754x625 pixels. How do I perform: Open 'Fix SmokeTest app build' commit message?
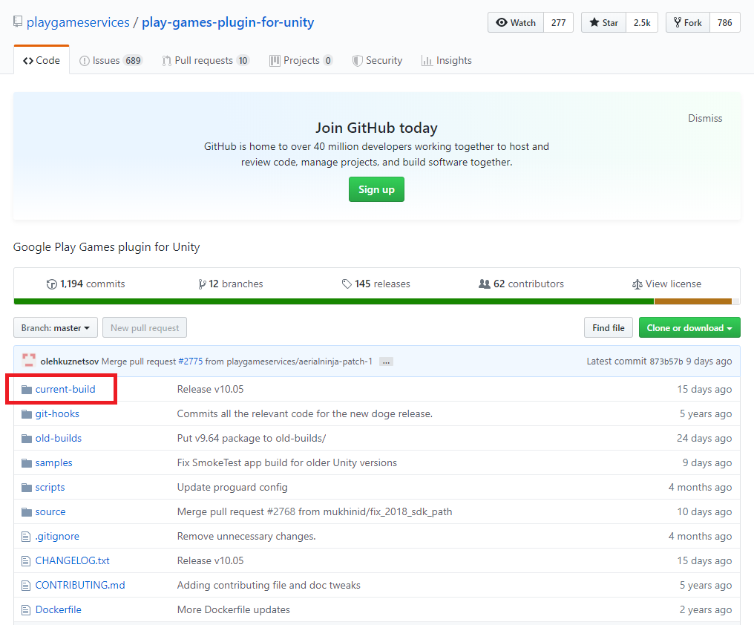pos(287,463)
